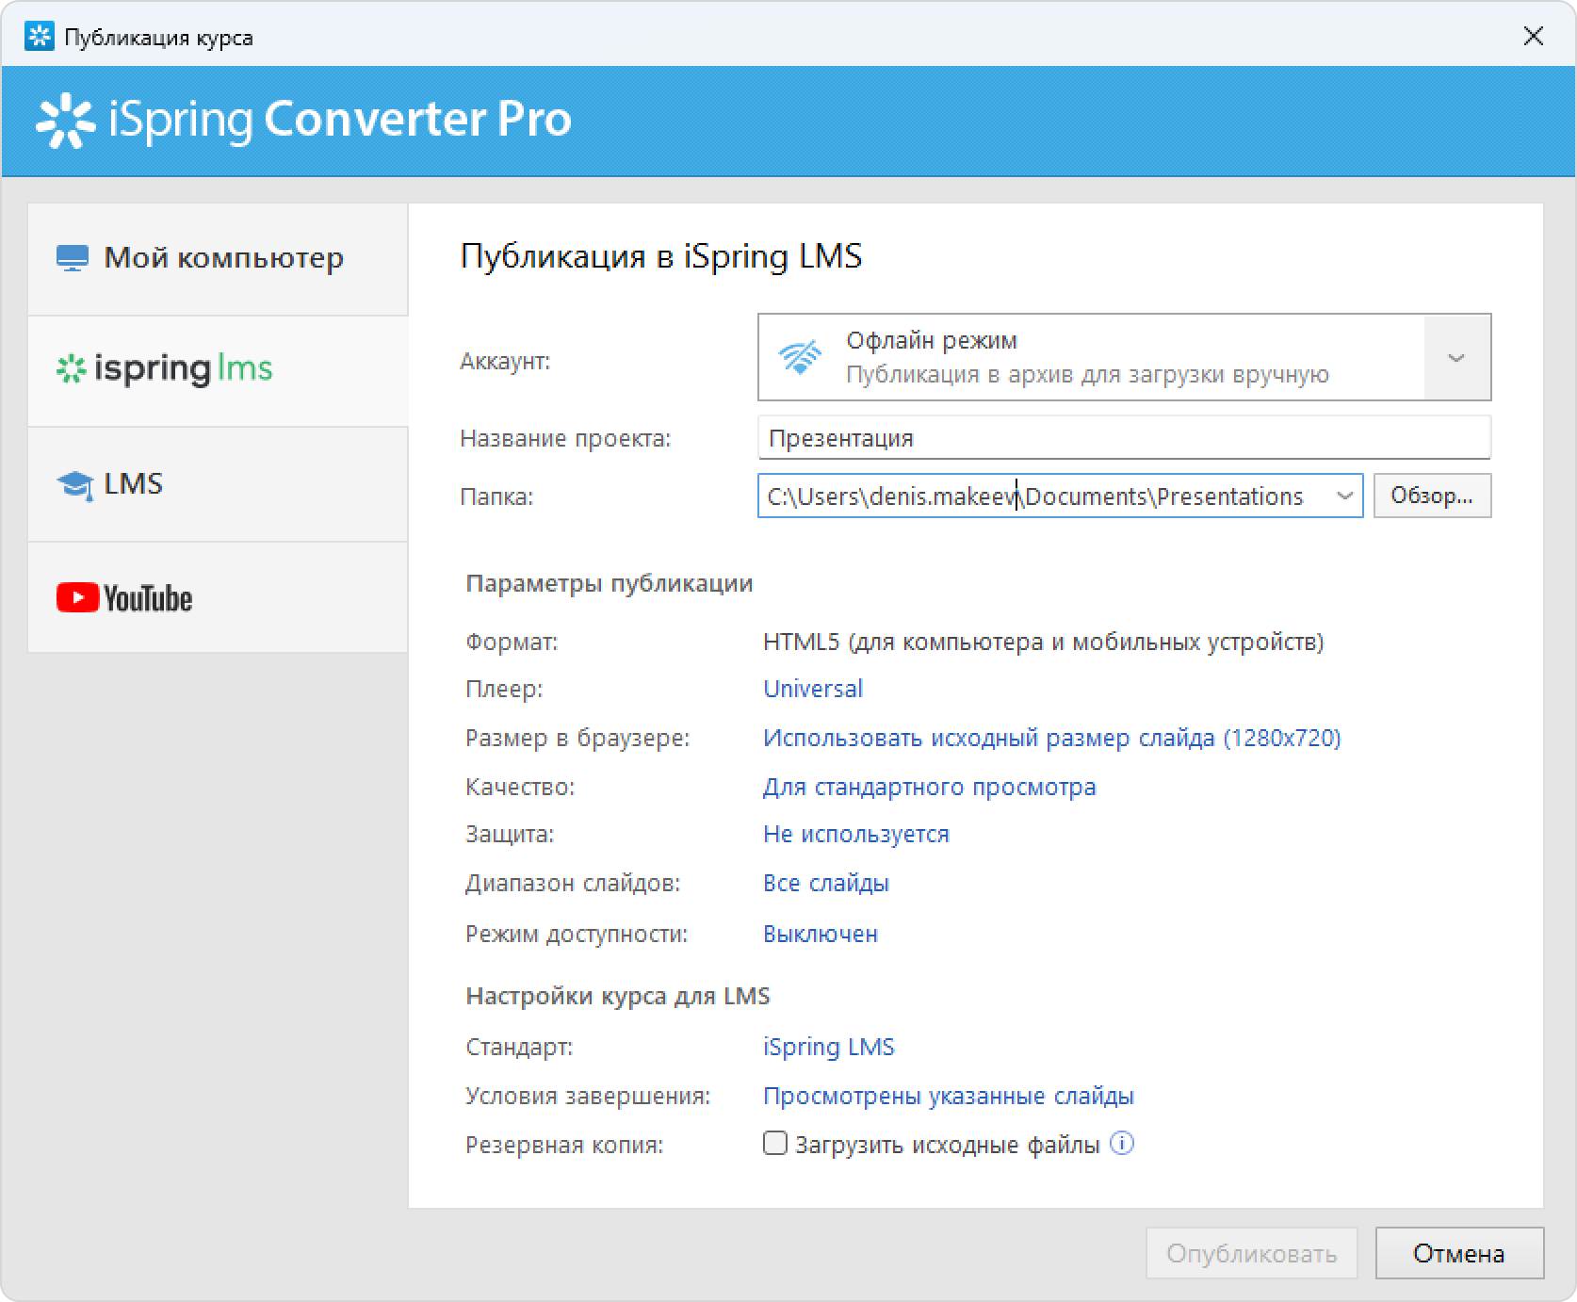Image resolution: width=1577 pixels, height=1302 pixels.
Task: Open the Не используется protection link
Action: [856, 834]
